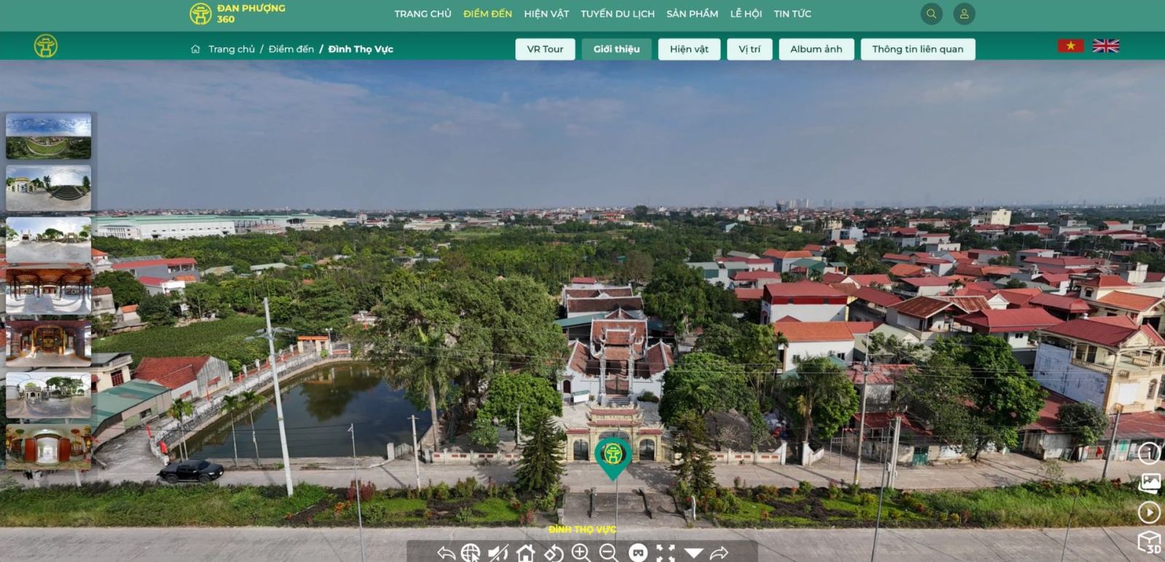
Task: Collapse the toolbar with the down triangle
Action: 693,553
